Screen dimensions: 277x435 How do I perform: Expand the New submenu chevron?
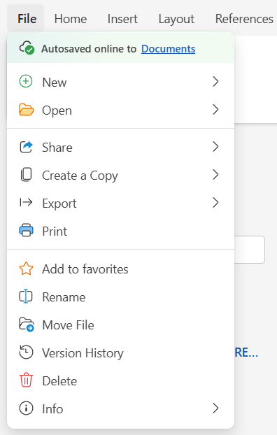pyautogui.click(x=215, y=82)
